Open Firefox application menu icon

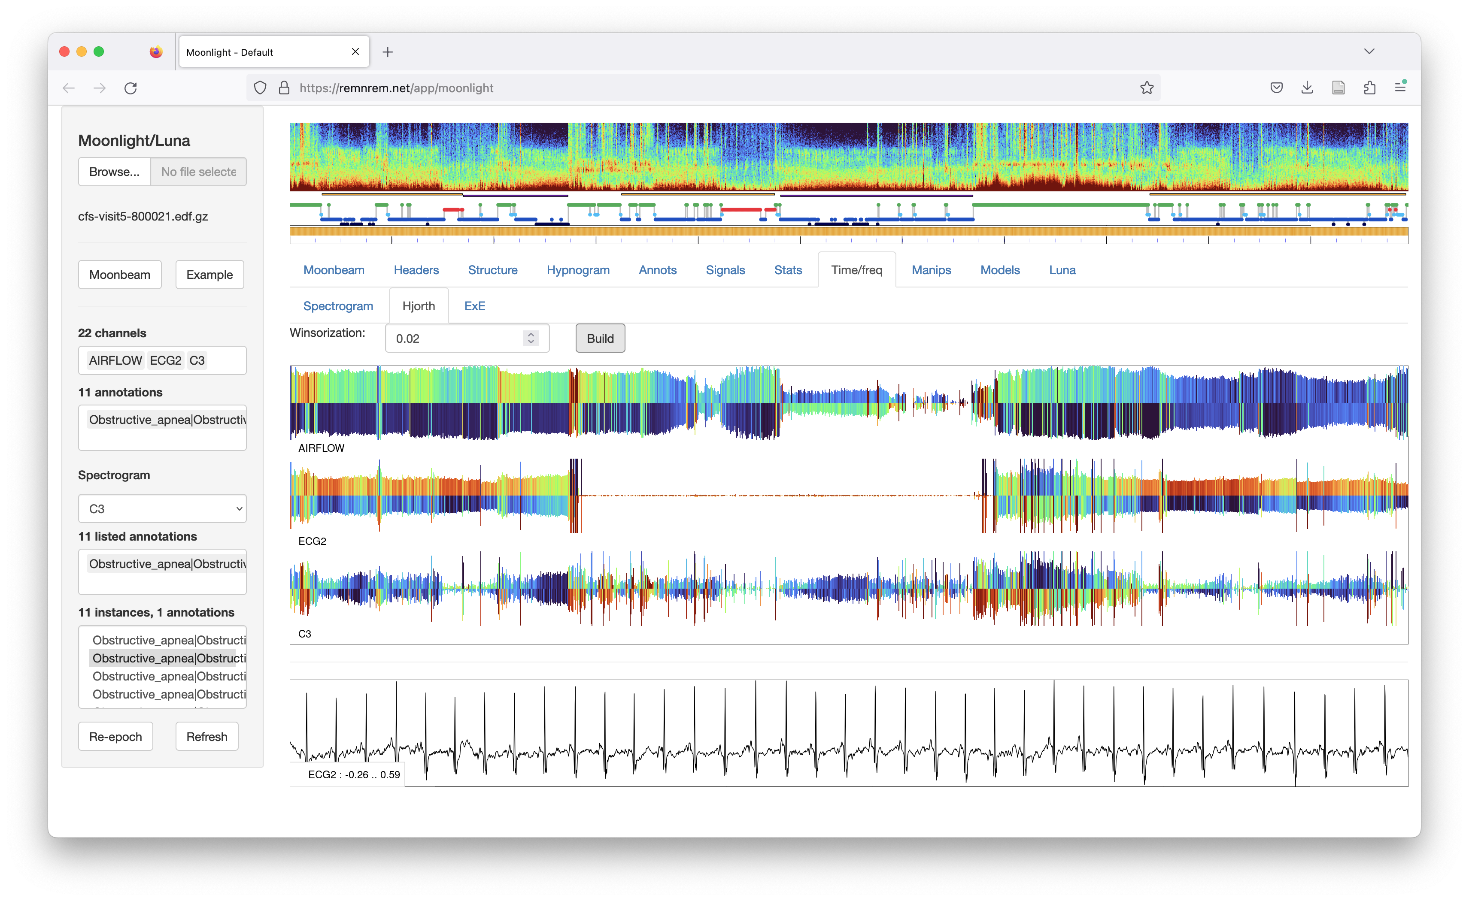click(1400, 88)
